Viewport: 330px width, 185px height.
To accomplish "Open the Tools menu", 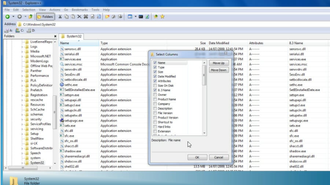I will (x=95, y=10).
